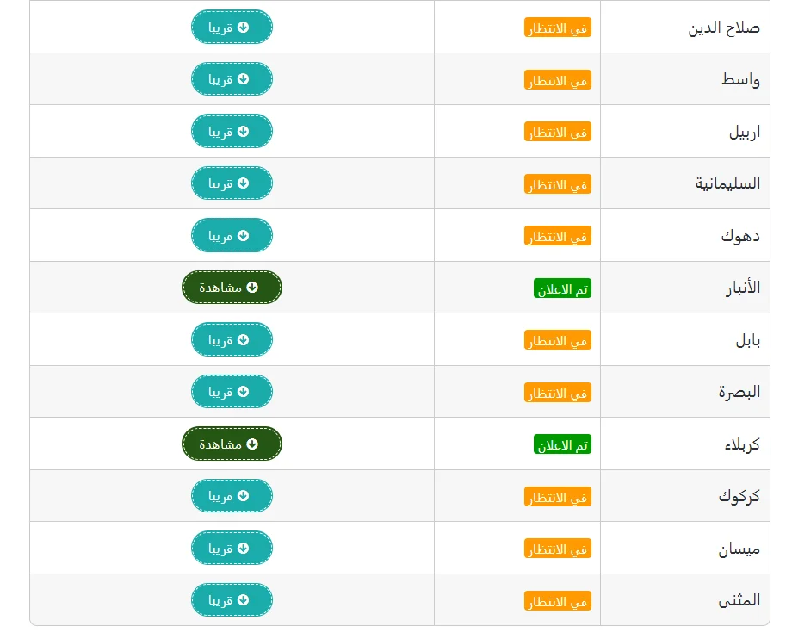This screenshot has height=639, width=792.
Task: Click the download icon in واسط row
Action: [x=243, y=79]
